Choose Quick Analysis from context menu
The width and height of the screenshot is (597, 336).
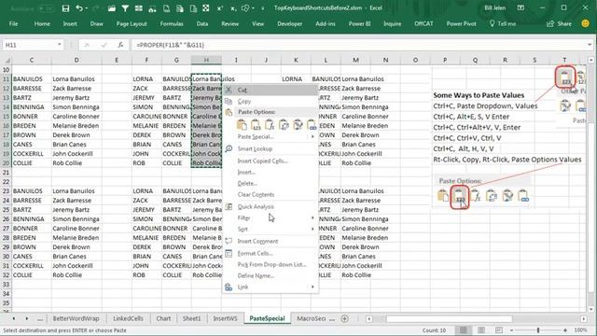pyautogui.click(x=271, y=206)
